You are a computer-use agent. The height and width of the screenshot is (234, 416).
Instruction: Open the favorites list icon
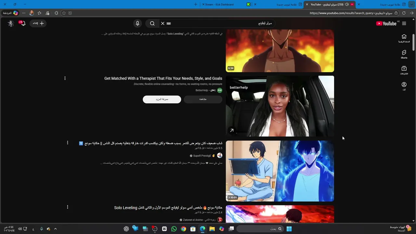[x=39, y=13]
